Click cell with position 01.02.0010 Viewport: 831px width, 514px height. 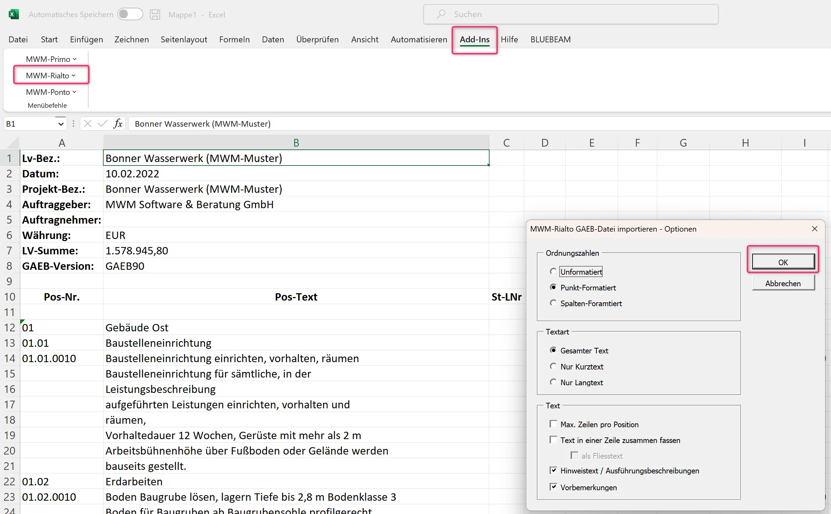(62, 497)
